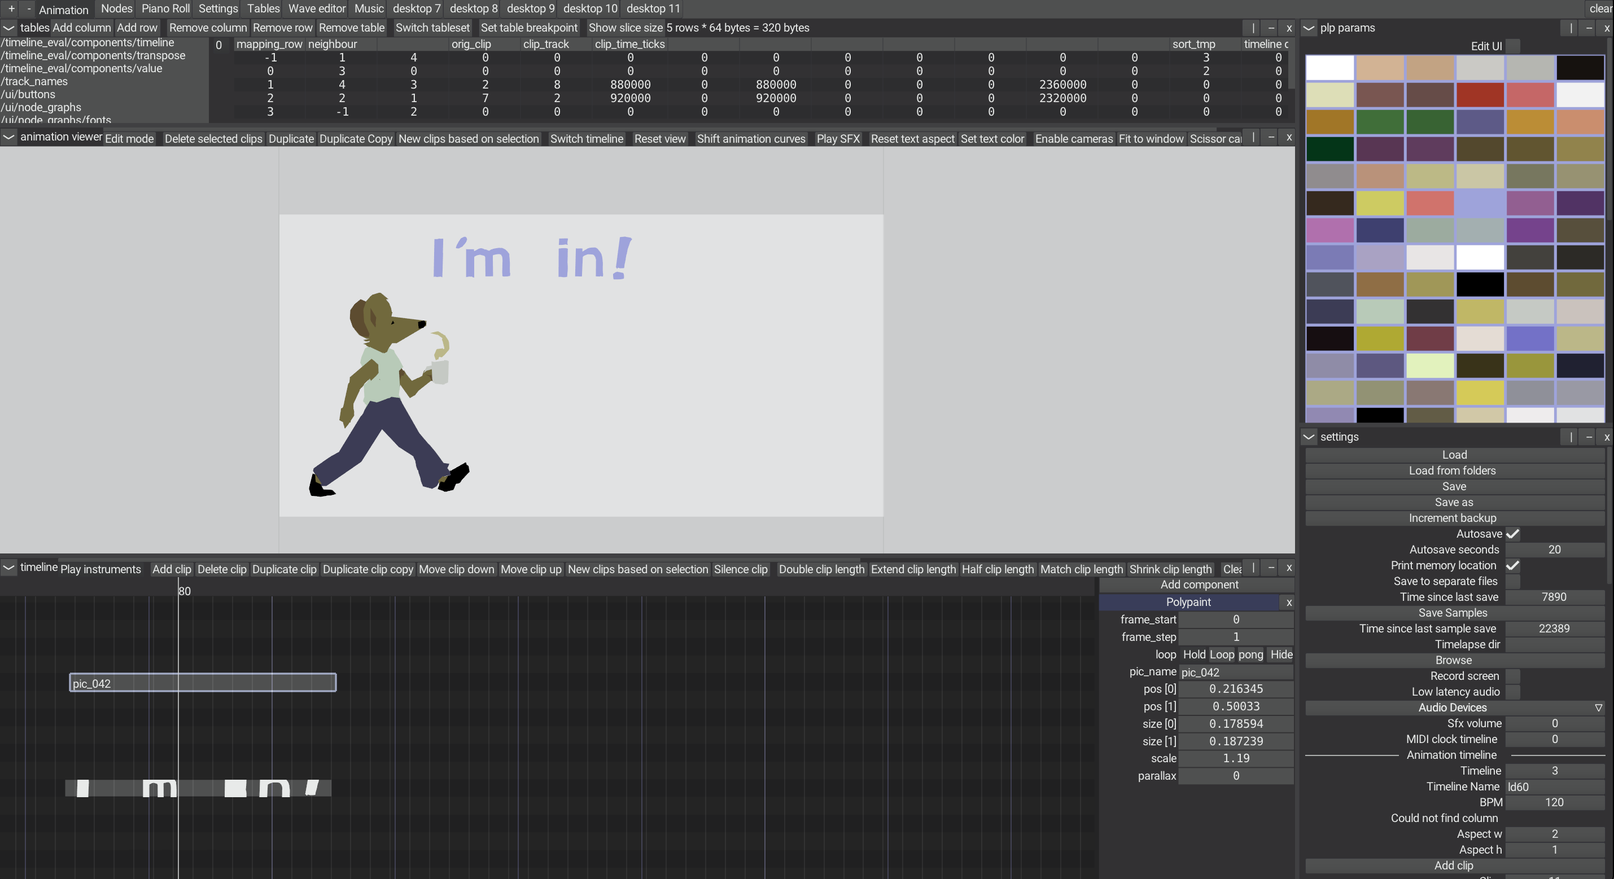Click Add column in tables toolbar

coord(81,28)
